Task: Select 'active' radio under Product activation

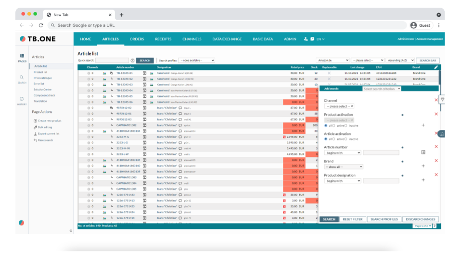Action: [334, 126]
